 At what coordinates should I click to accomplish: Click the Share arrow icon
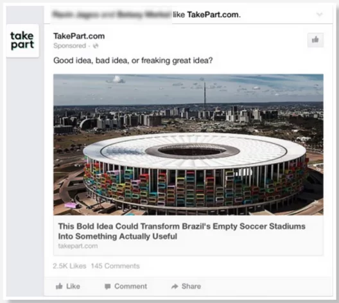tap(175, 286)
